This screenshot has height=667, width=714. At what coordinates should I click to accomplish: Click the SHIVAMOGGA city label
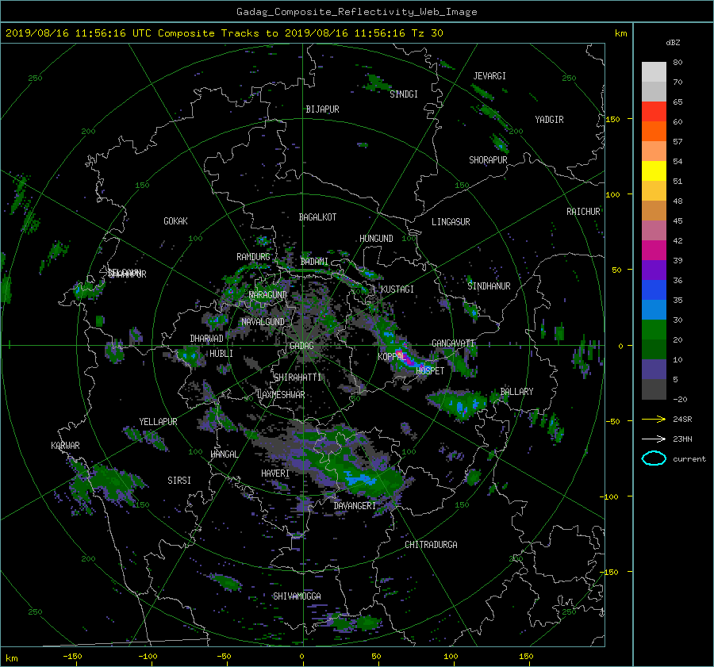pos(297,596)
